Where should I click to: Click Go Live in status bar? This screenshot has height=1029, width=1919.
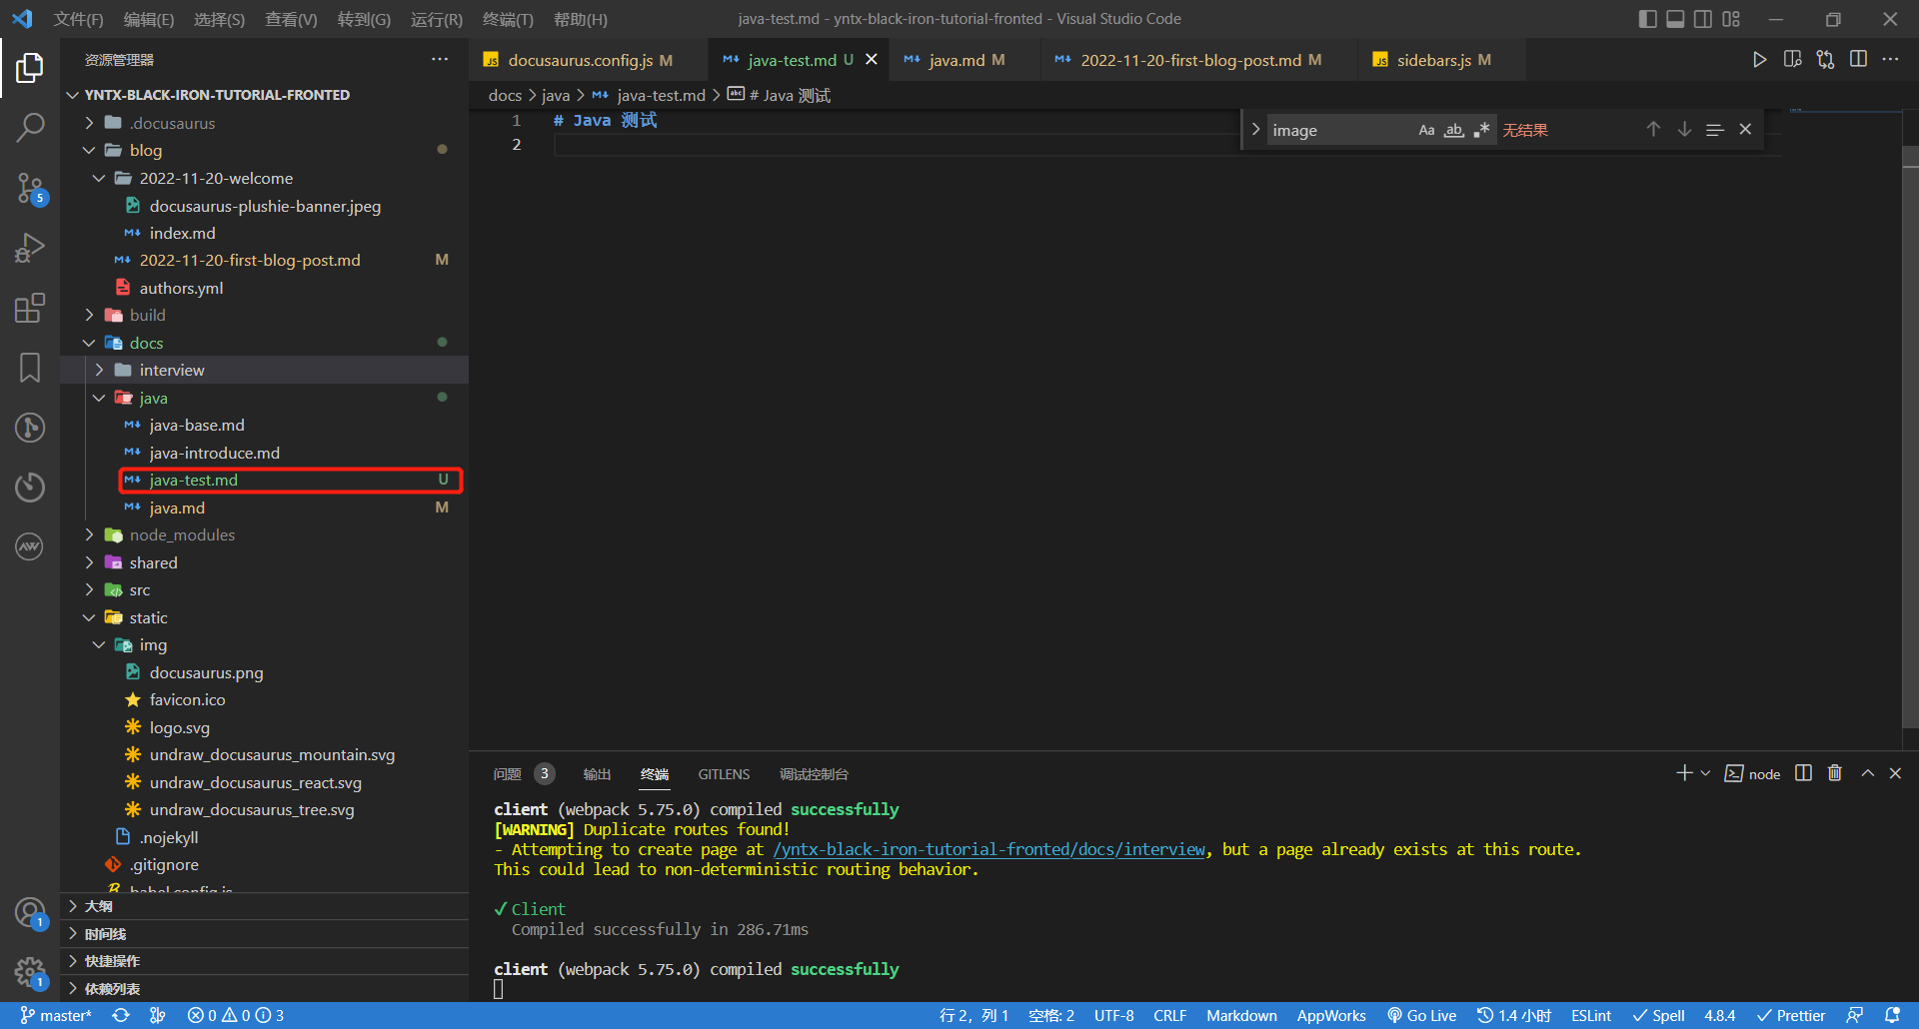click(x=1421, y=1015)
